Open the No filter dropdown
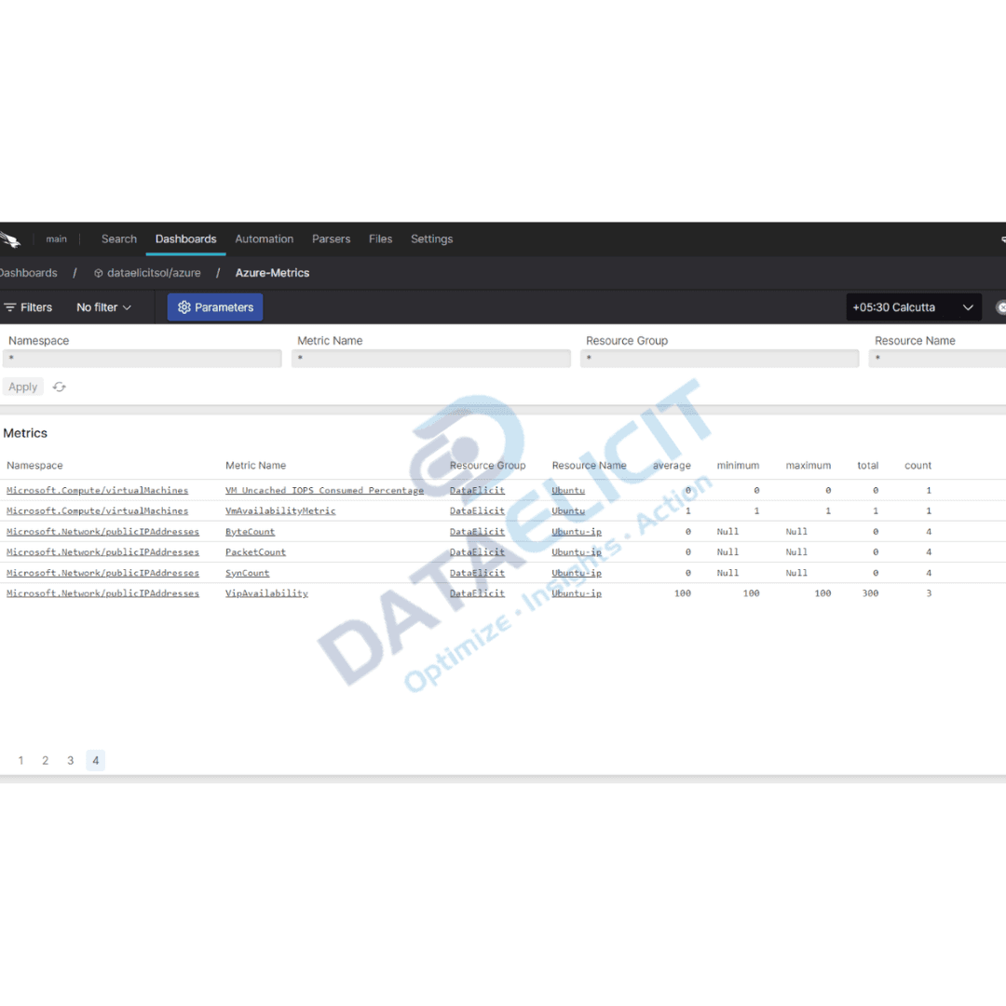This screenshot has height=1006, width=1006. point(102,306)
